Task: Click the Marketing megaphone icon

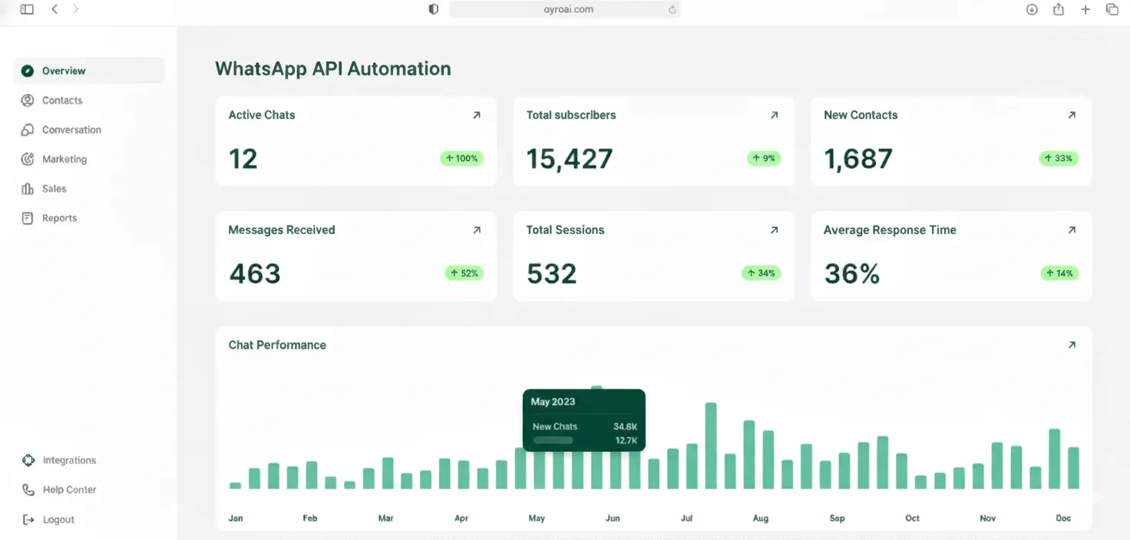Action: [x=27, y=159]
